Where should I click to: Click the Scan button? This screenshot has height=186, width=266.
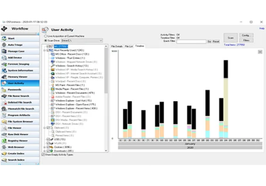coord(231,38)
